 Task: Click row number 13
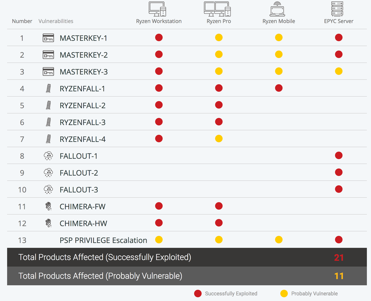coord(22,240)
